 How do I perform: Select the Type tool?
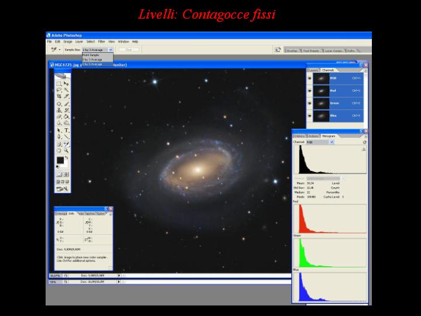[66, 130]
